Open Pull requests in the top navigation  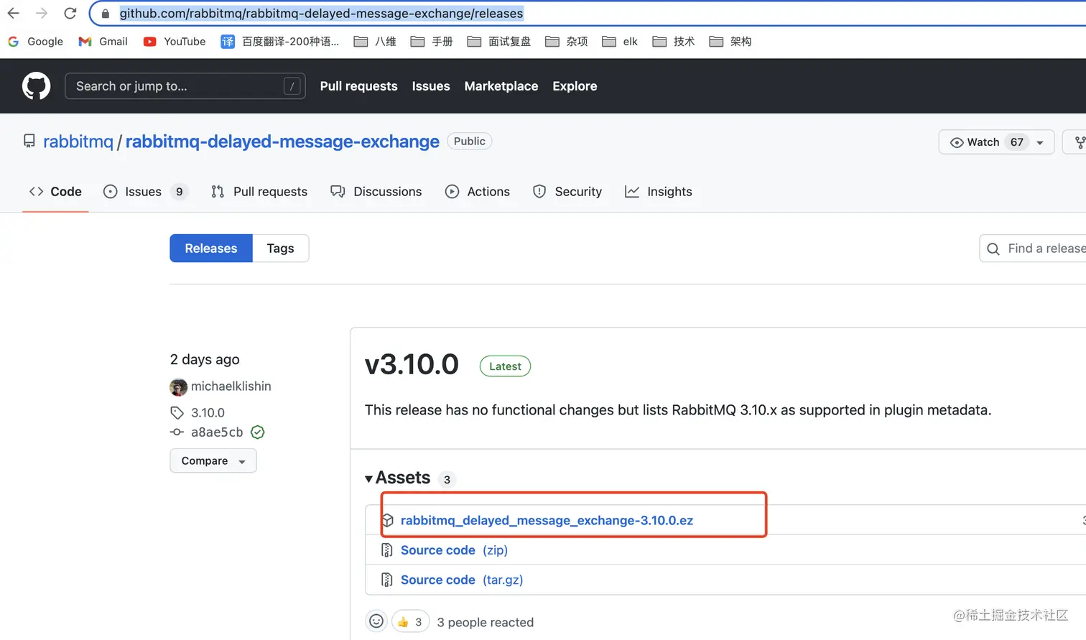(358, 86)
